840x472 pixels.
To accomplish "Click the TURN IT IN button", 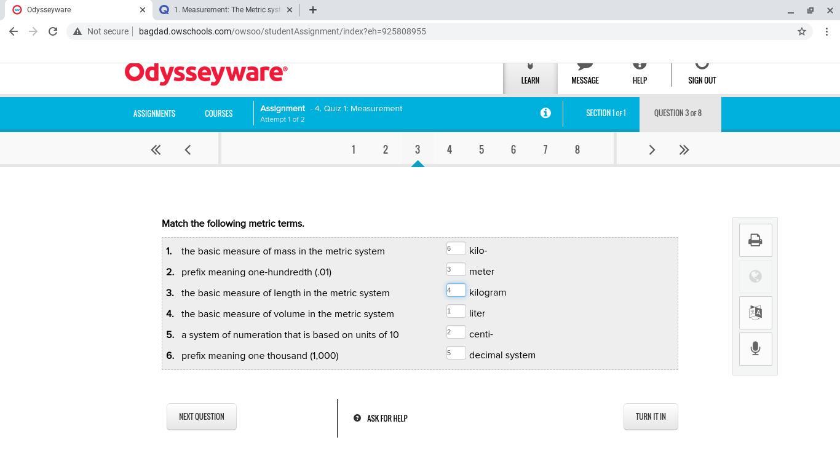I will tap(651, 417).
